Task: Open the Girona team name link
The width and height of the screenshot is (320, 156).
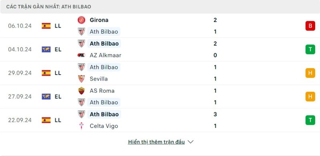Action: tap(99, 20)
